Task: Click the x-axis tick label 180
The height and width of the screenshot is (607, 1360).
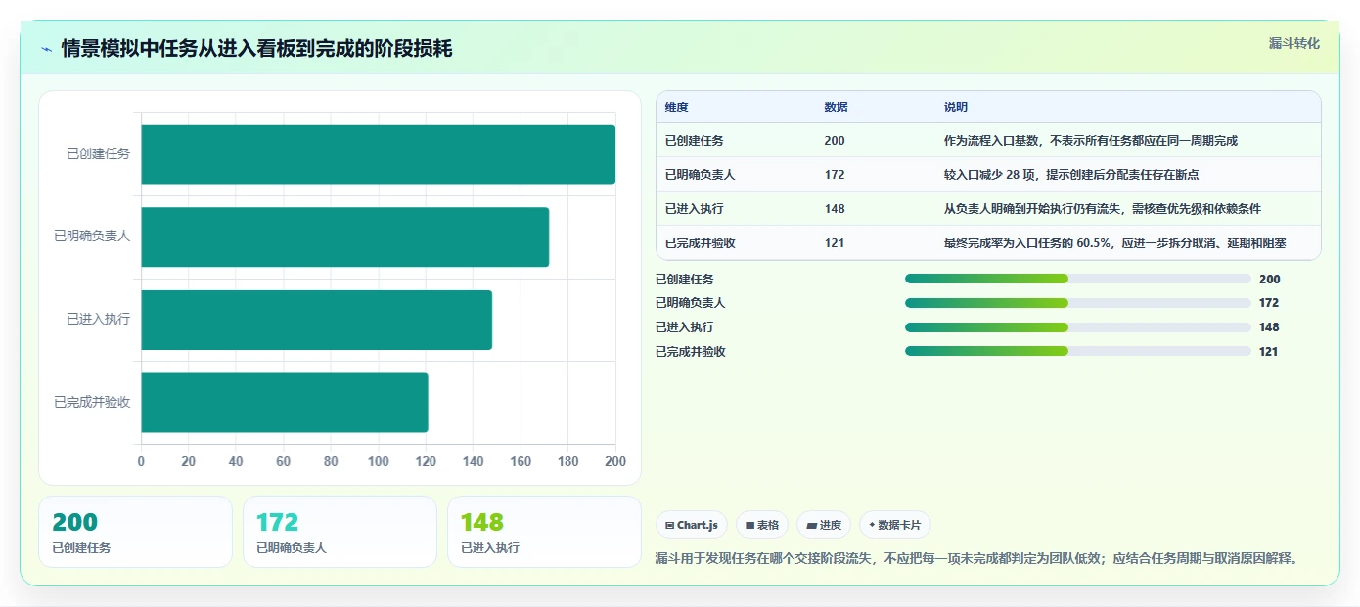Action: click(568, 461)
